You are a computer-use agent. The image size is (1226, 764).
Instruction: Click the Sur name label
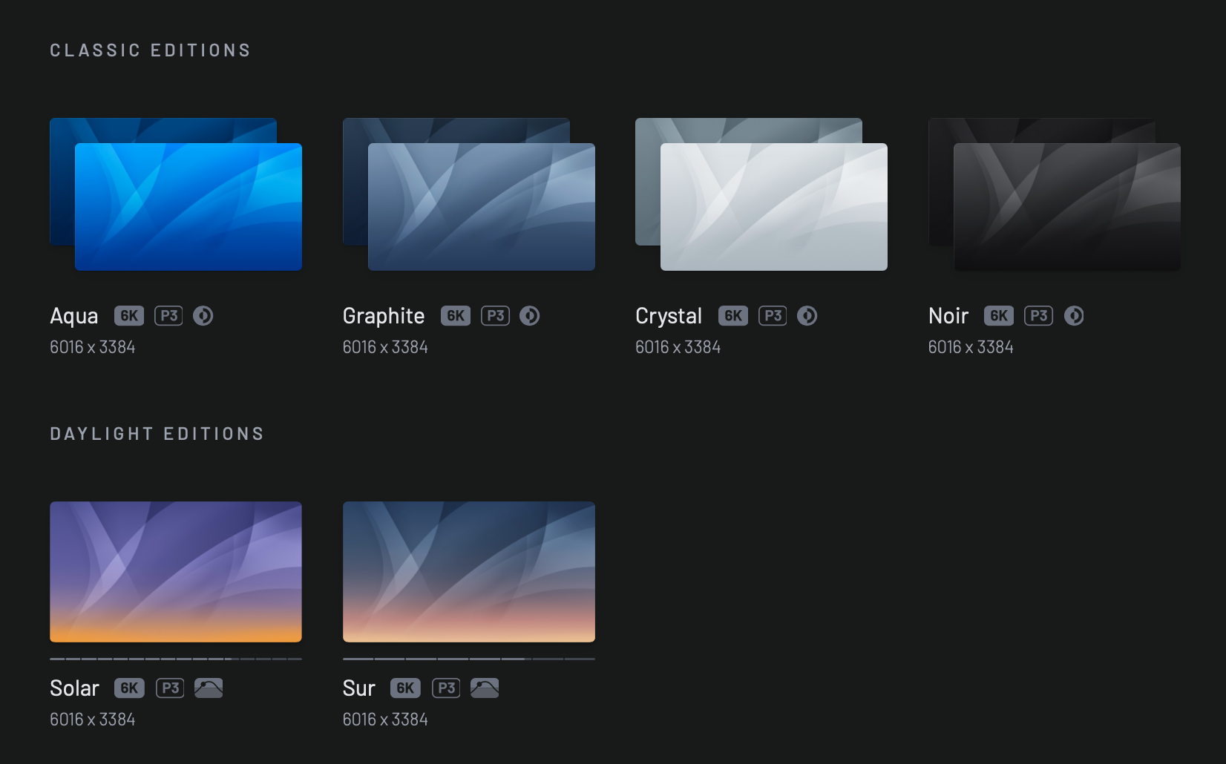coord(358,688)
